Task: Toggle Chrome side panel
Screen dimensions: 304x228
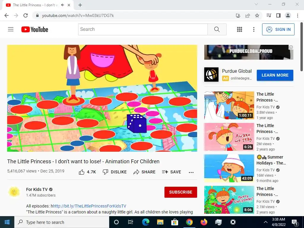Action: pos(278,15)
